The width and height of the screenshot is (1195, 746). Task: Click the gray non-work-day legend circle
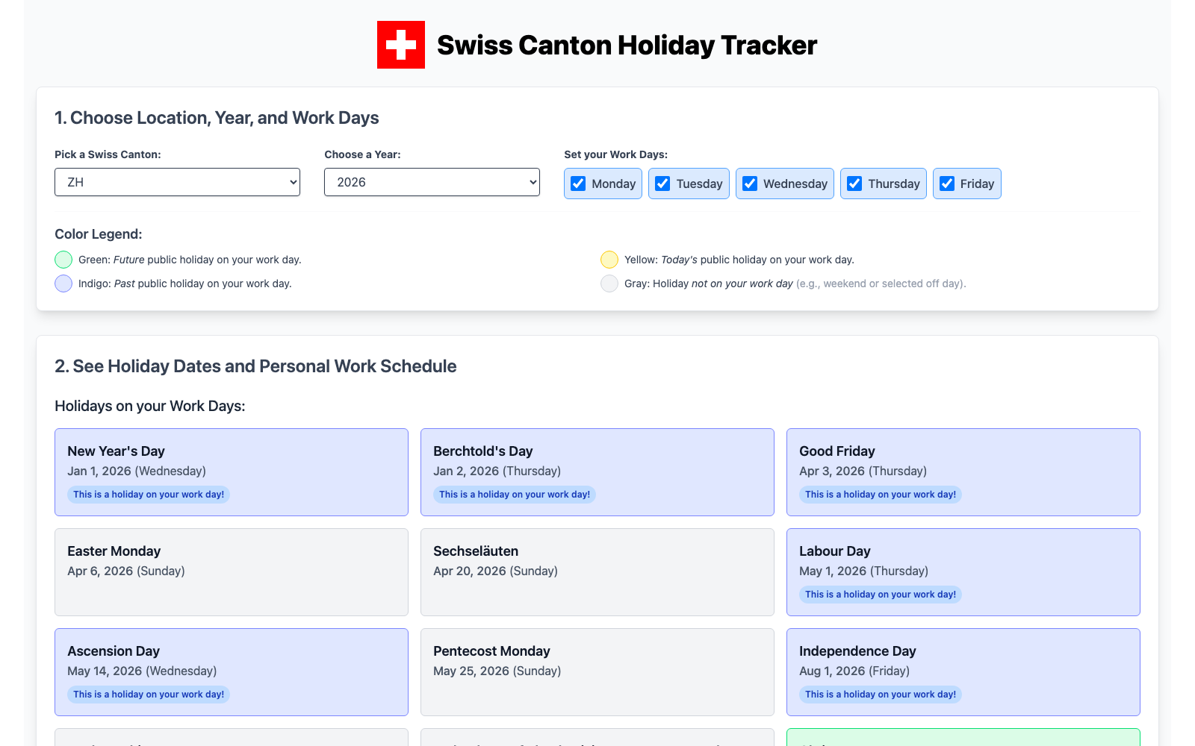point(609,283)
